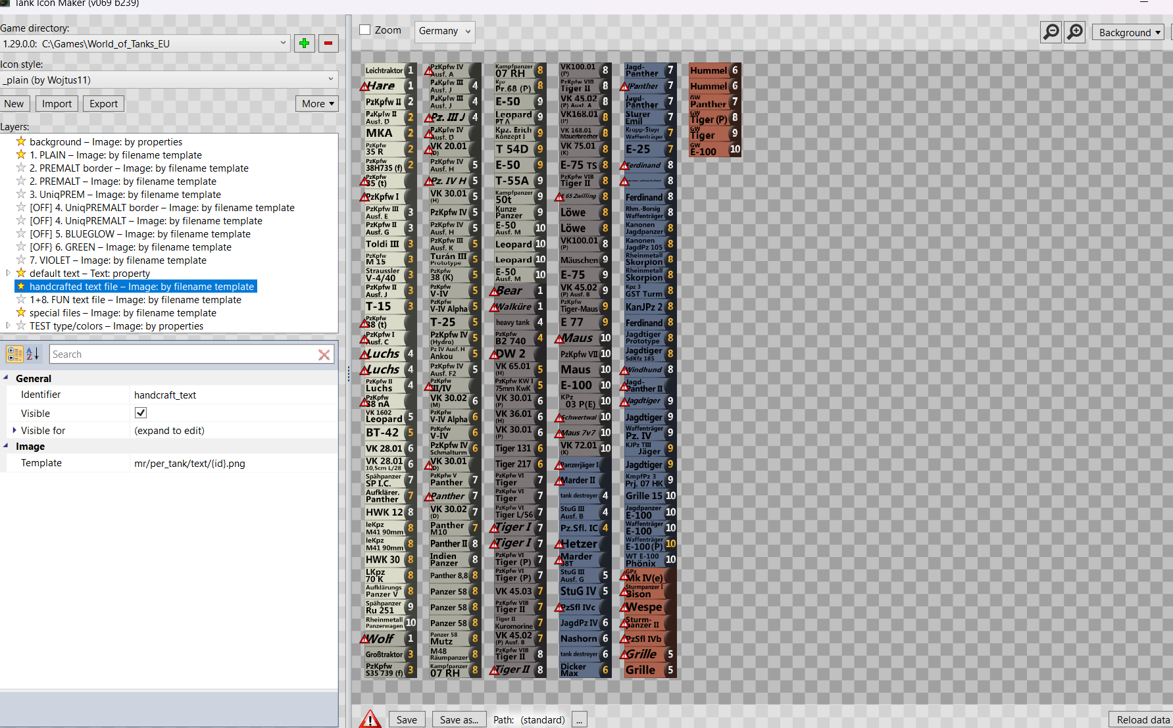Toggle star on 1+8. FUN text file layer

tap(21, 299)
